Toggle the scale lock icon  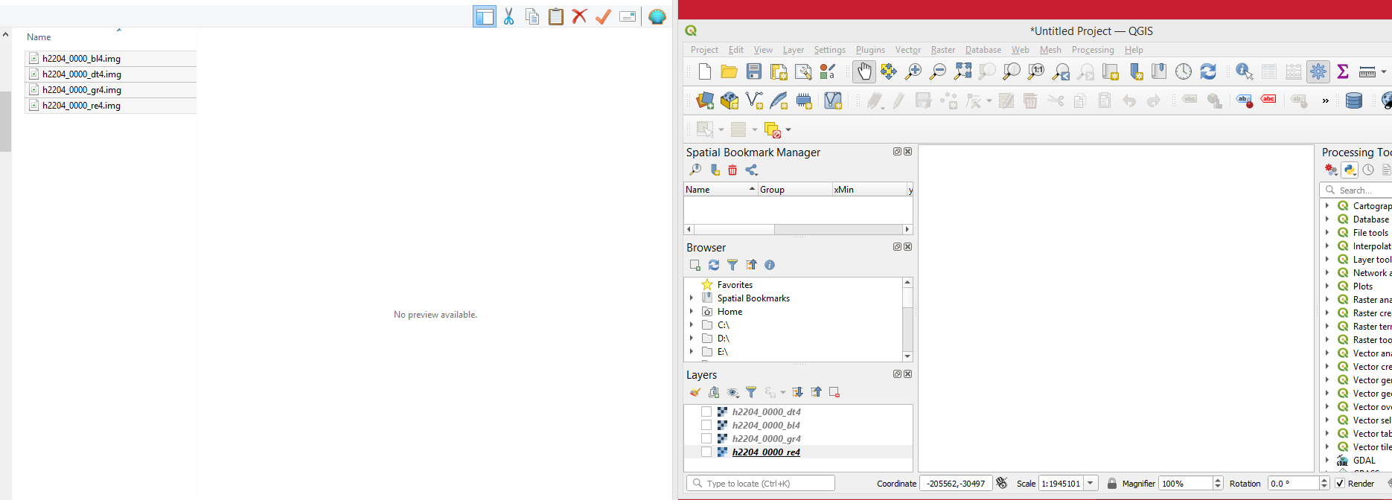tap(1111, 484)
